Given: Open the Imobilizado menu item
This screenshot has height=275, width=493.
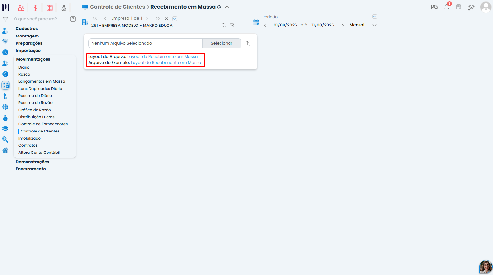Looking at the screenshot, I should coord(29,138).
